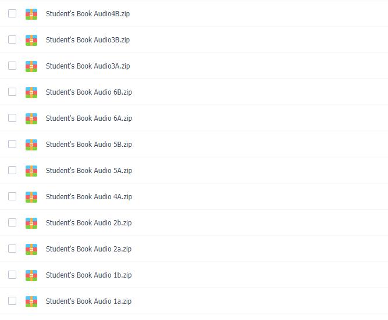Click Student's Book Audio 2a.zip name

pos(88,249)
